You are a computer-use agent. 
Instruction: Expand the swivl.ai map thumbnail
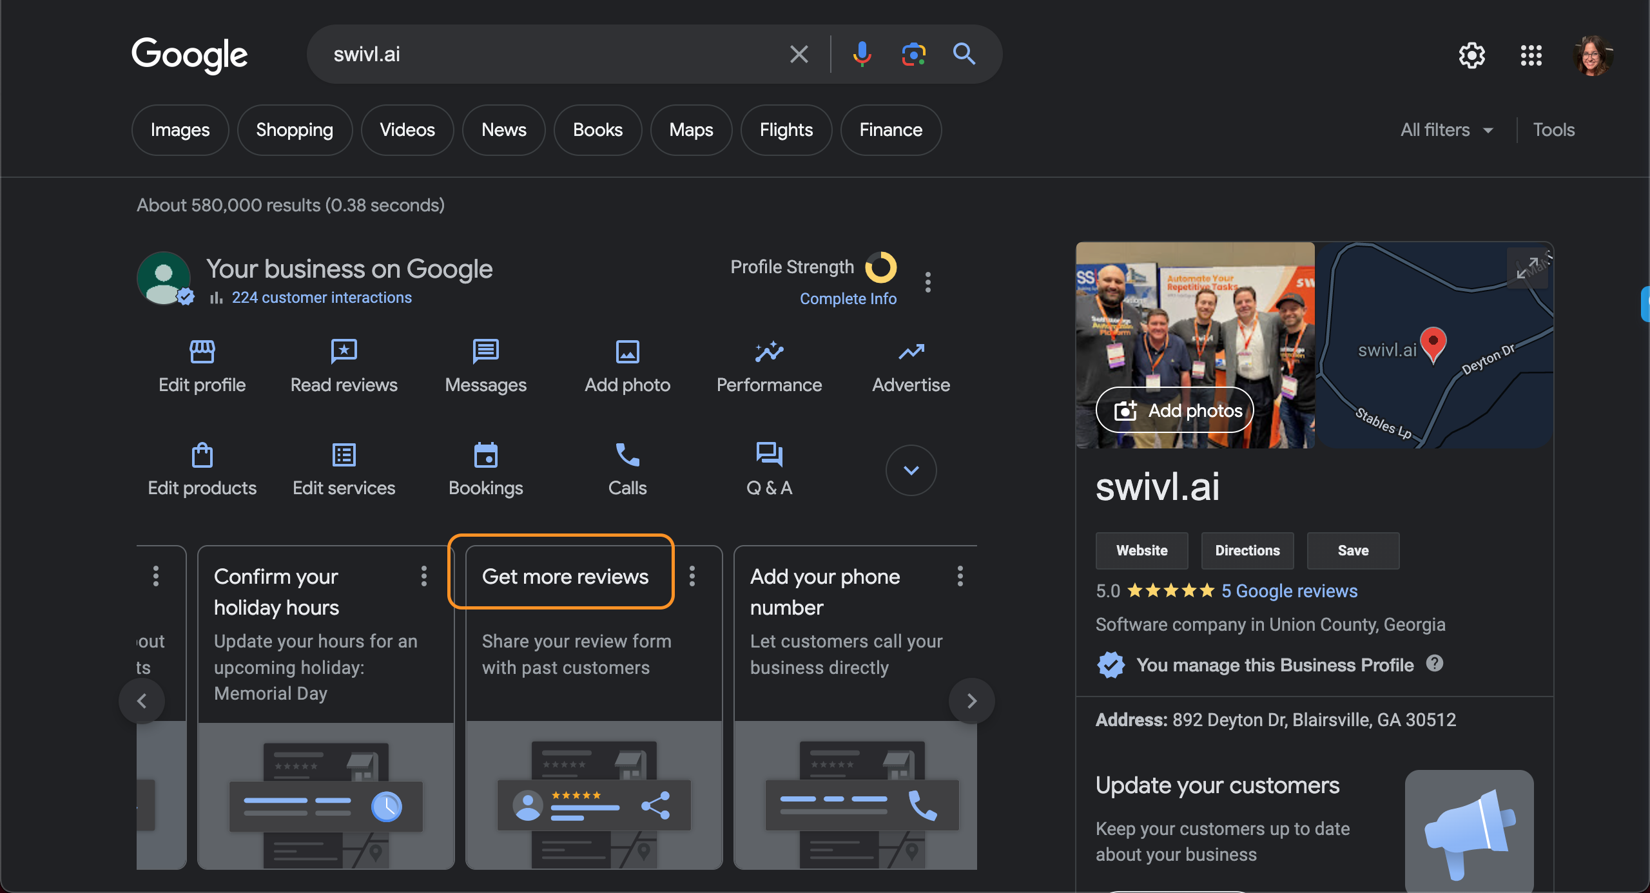tap(1528, 267)
